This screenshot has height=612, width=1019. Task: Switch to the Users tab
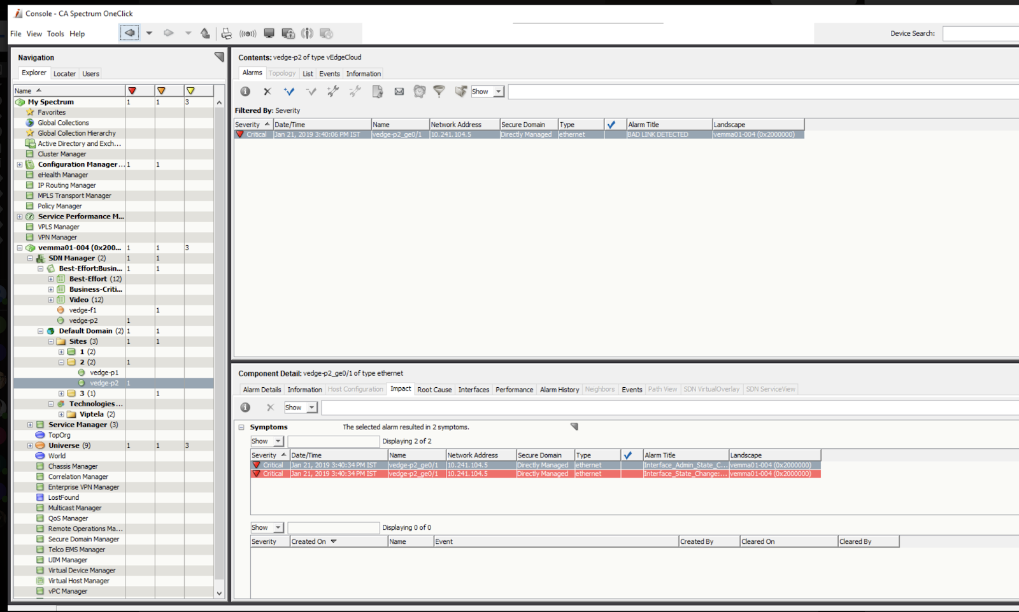pyautogui.click(x=91, y=74)
